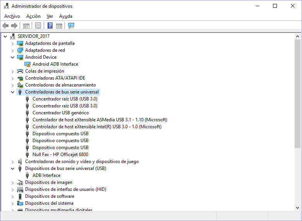Click the Administrador de dispositivos title bar icon
This screenshot has width=302, height=221.
coord(6,6)
